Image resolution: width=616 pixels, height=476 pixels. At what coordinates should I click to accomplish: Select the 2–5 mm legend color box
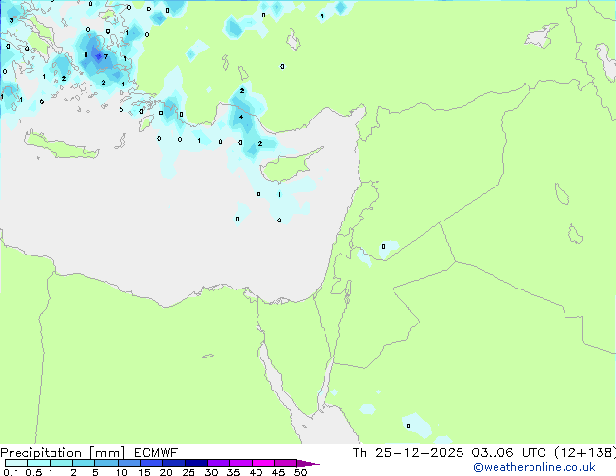[84, 463]
